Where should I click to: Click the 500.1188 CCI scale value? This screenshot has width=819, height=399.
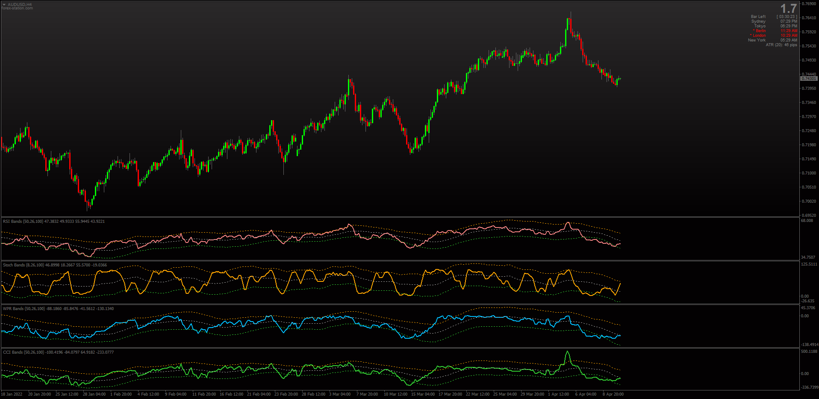(x=809, y=352)
